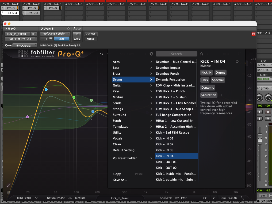Screen dimensions: 272x204
Task: Open the Vocals preset category
Action: (133, 138)
